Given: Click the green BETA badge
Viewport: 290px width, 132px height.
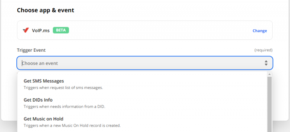Looking at the screenshot, I should 61,30.
